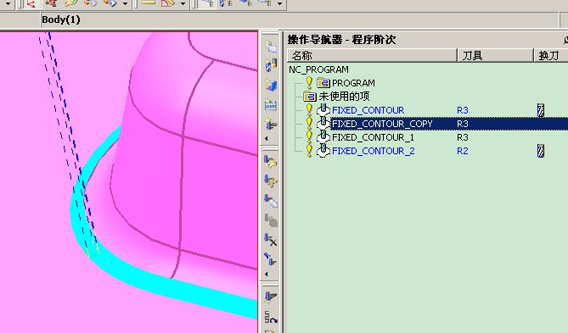This screenshot has height=333, width=568.
Task: Click the Edit Object wrench icon
Action: 270,162
